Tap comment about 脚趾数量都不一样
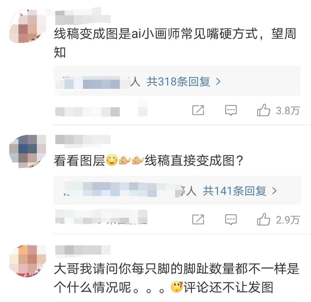Viewport: 311px width, 302px height. coord(177,278)
